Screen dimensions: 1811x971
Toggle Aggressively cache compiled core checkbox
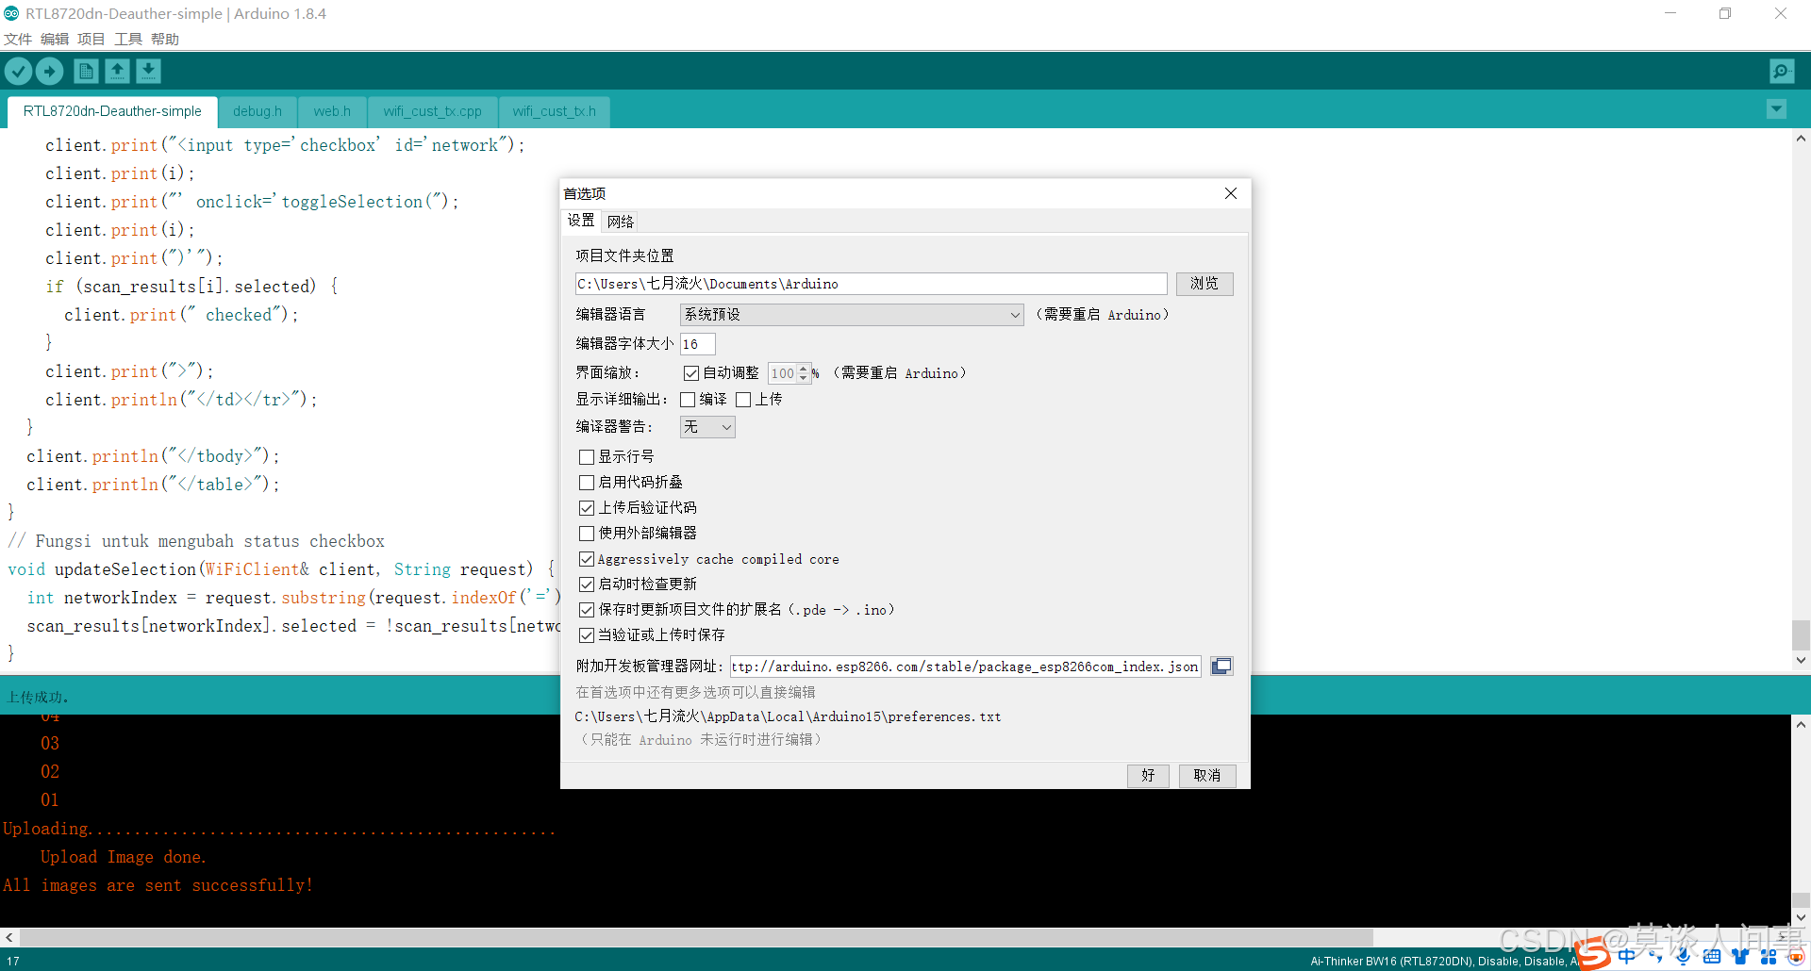[587, 559]
